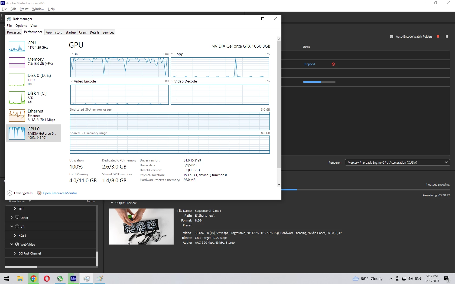455x284 pixels.
Task: Collapse the Output Preview section
Action: coord(112,203)
